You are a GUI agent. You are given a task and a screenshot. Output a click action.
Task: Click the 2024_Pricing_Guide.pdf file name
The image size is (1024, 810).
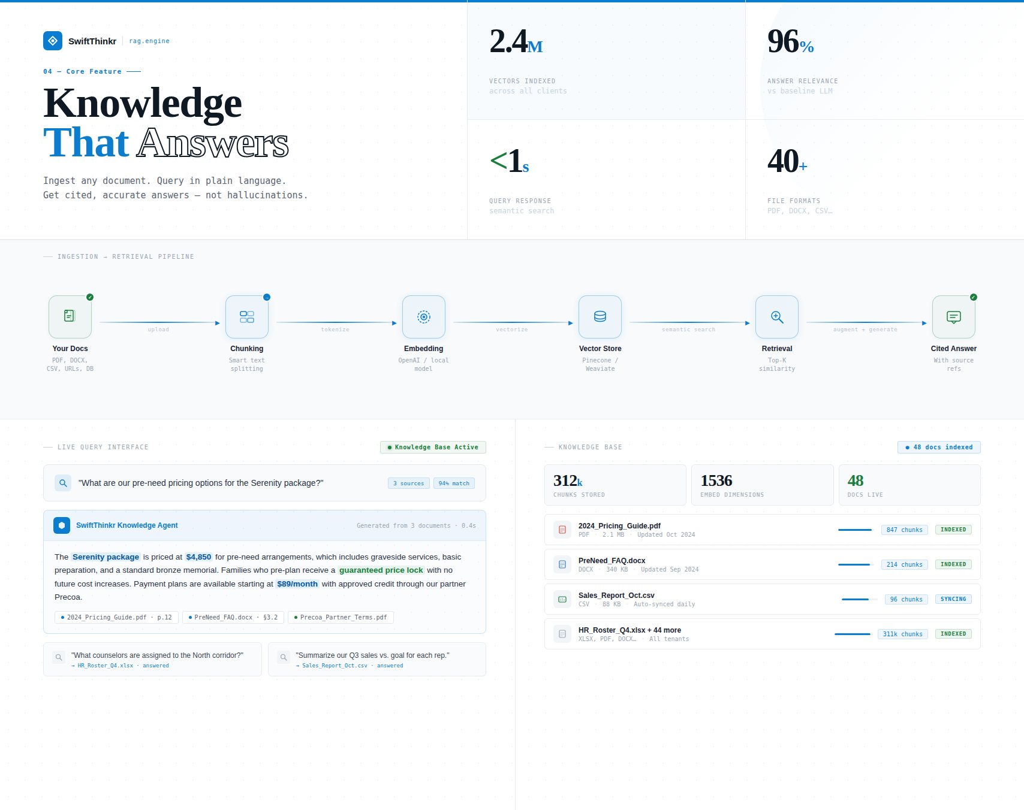(619, 526)
